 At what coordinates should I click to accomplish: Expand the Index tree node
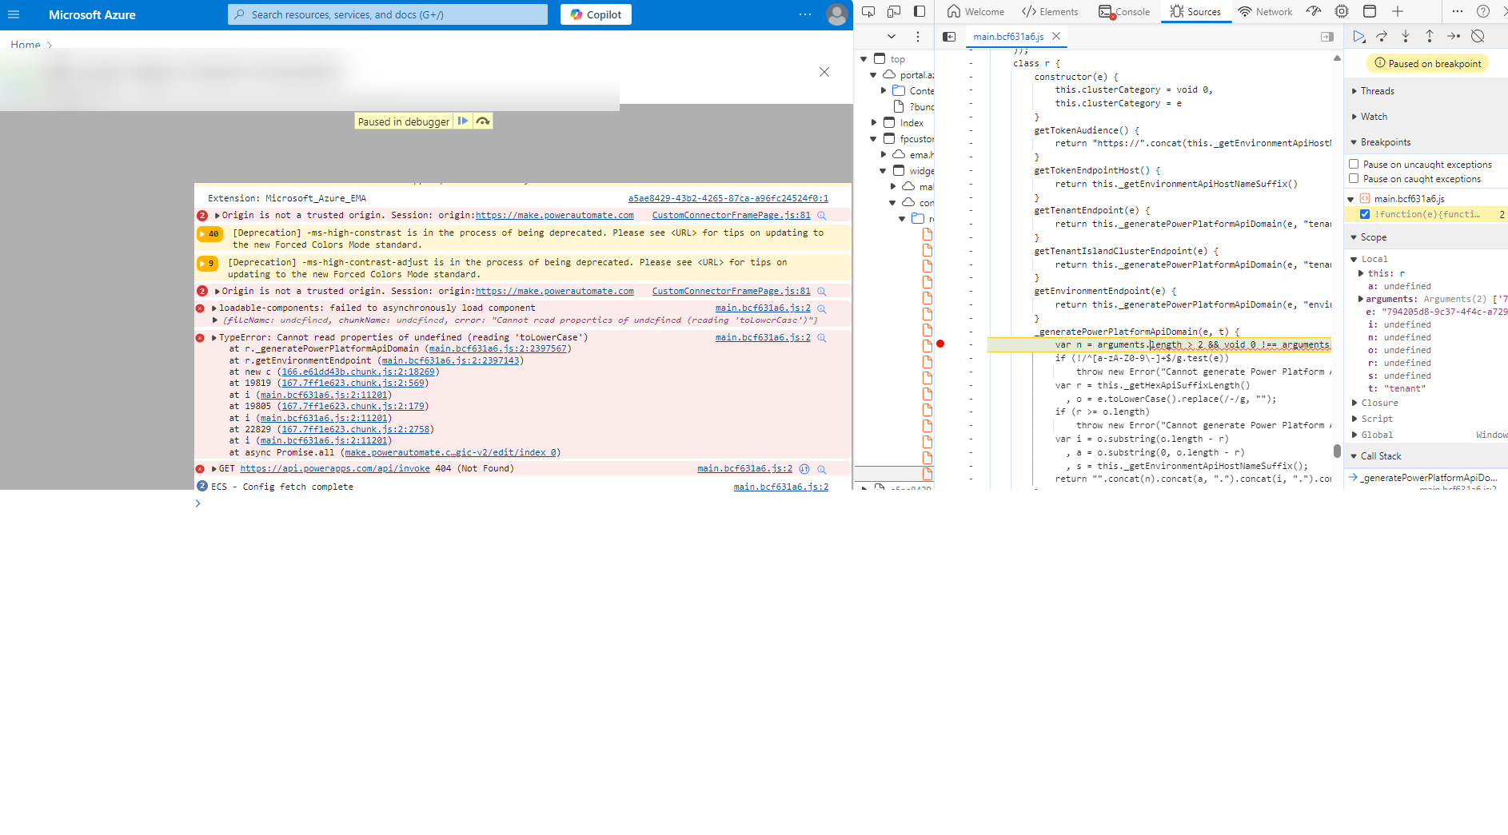(x=874, y=123)
